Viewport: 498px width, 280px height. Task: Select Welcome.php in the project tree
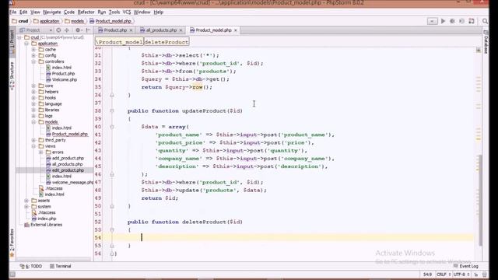[65, 79]
